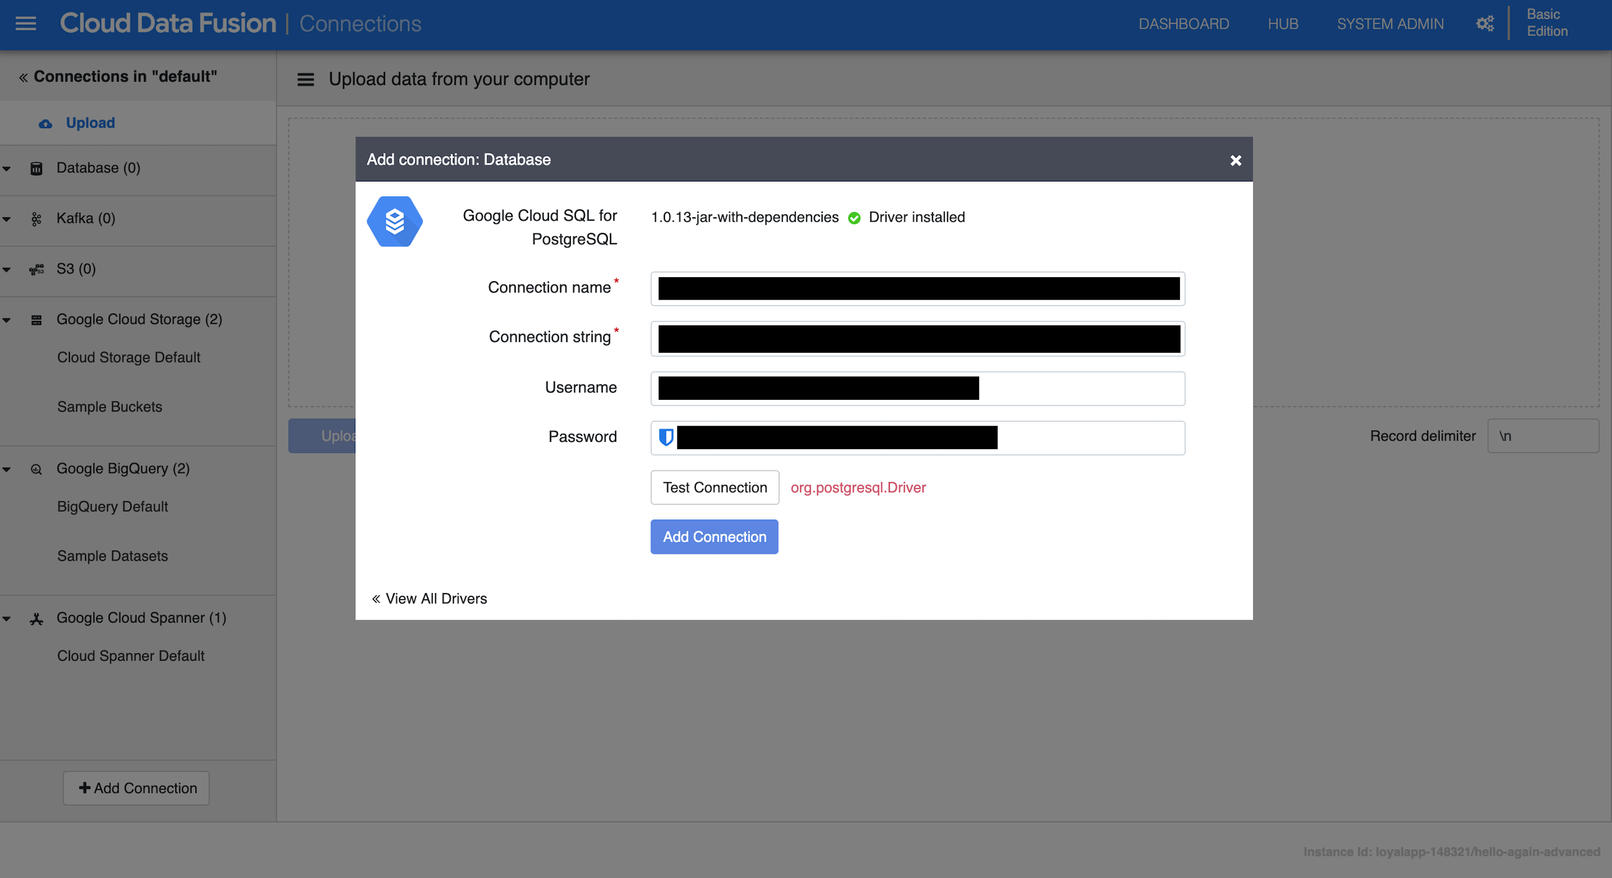Click the Bitwarden shield icon in Password field
This screenshot has width=1612, height=878.
point(666,437)
